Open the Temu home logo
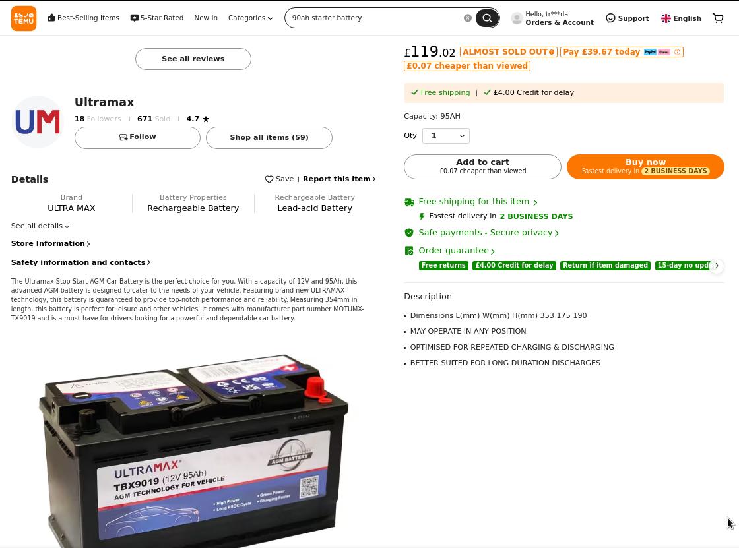739x548 pixels. (24, 18)
